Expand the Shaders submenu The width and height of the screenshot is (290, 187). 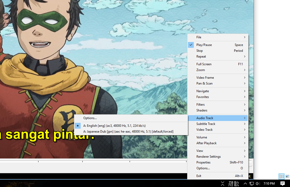[x=218, y=110]
